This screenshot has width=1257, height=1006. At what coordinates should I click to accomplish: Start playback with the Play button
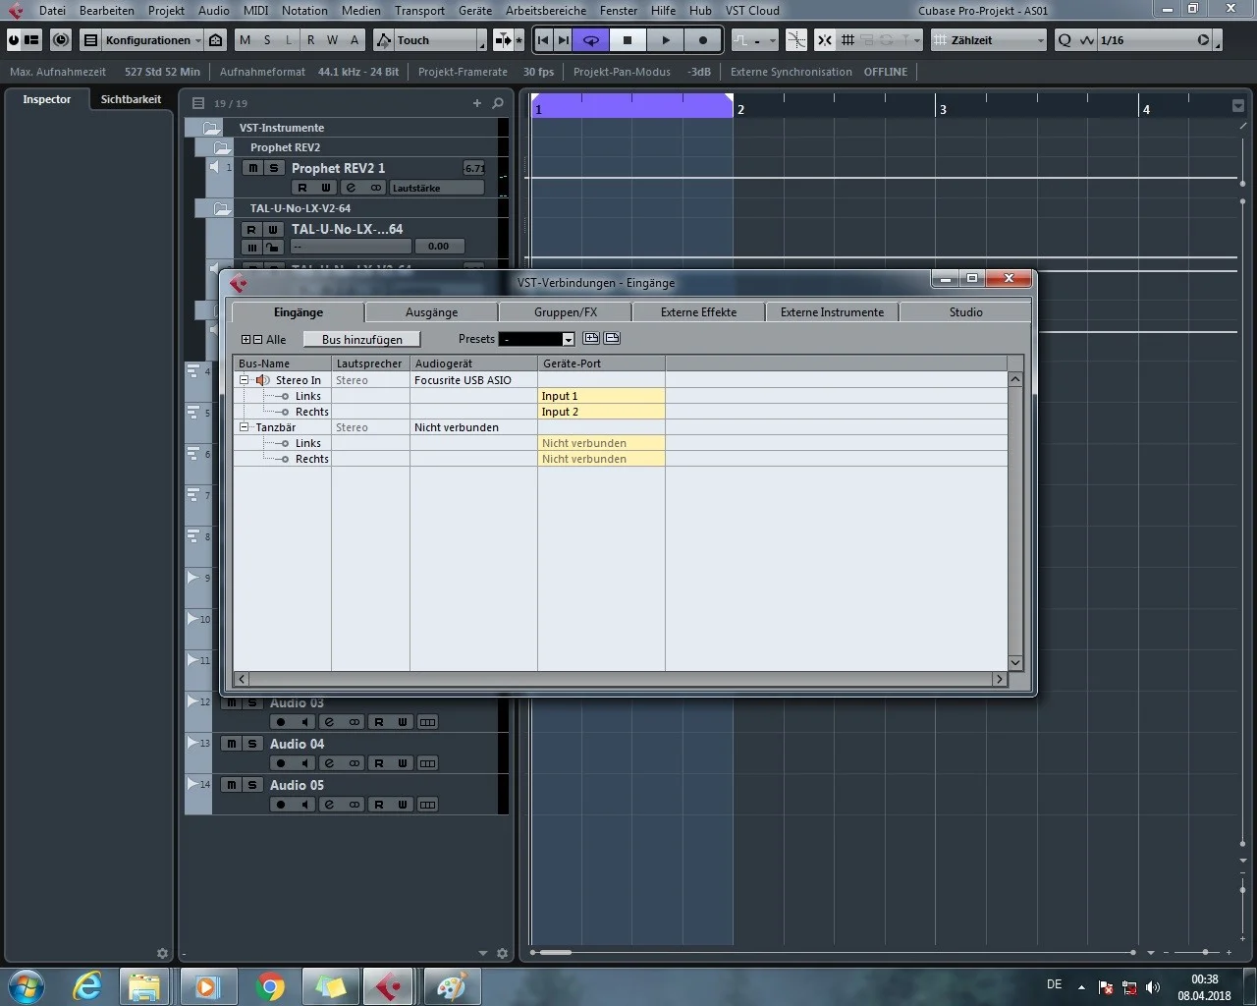coord(665,40)
